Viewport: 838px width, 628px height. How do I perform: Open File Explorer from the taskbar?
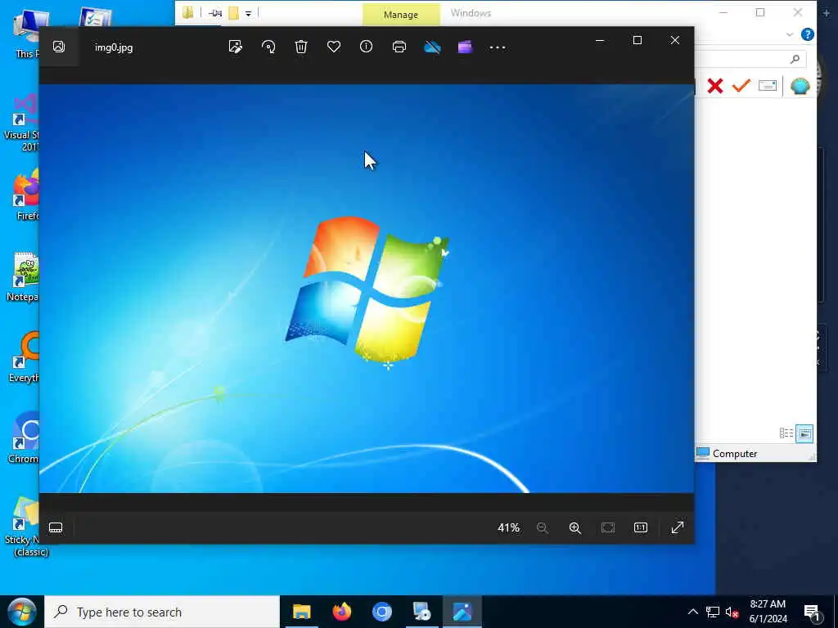click(x=302, y=612)
